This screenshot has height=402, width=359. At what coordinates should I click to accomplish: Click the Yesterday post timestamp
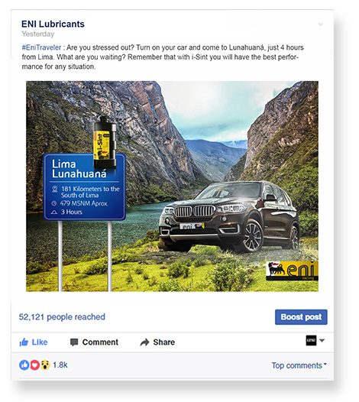click(x=38, y=34)
